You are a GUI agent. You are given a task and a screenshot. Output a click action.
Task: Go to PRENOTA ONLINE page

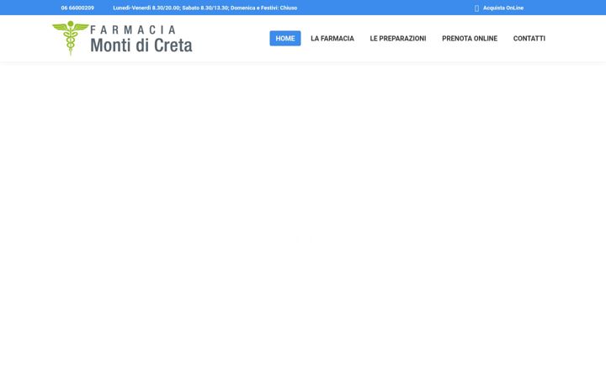[470, 38]
